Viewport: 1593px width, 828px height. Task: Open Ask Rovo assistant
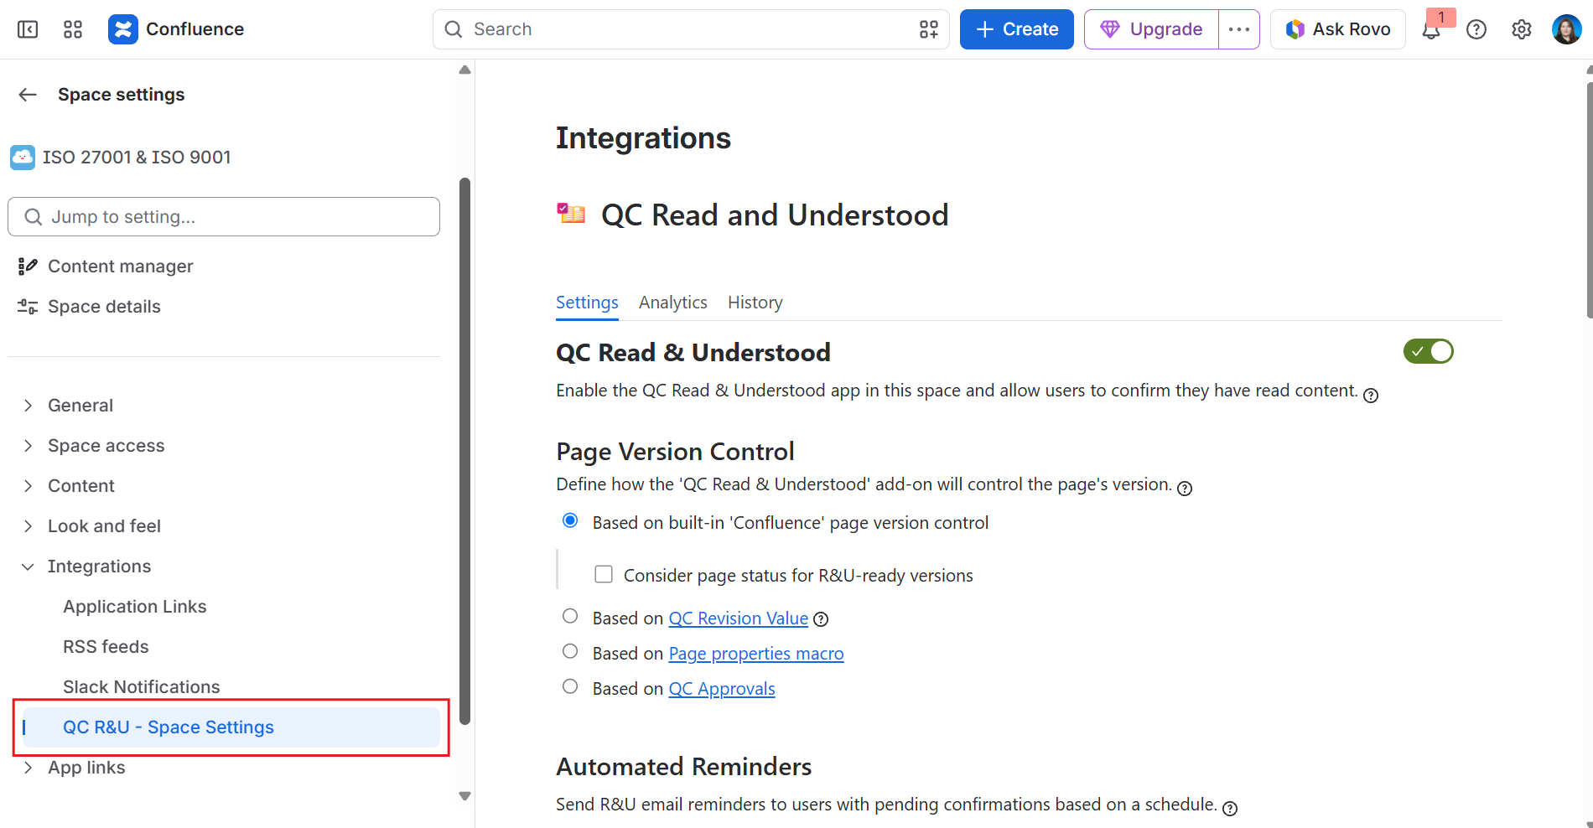pos(1338,29)
